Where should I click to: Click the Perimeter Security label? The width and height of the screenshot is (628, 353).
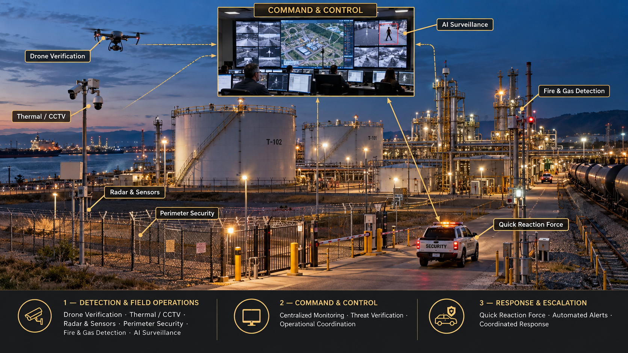[187, 213]
